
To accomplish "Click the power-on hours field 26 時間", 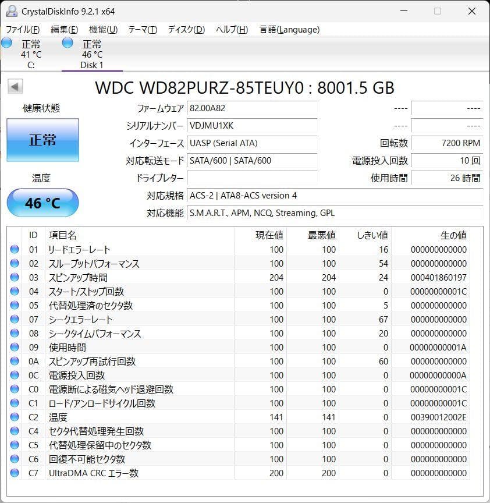I will pyautogui.click(x=447, y=178).
